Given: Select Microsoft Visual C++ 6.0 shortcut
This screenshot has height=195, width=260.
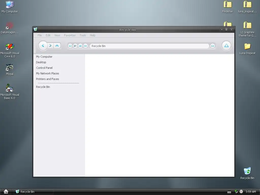Looking at the screenshot, I should tap(10, 51).
